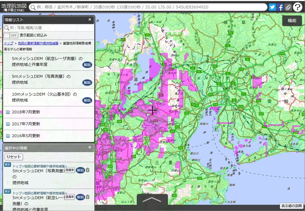305x211 pixels.
Task: Open help question mark icon
Action: (x=297, y=7)
